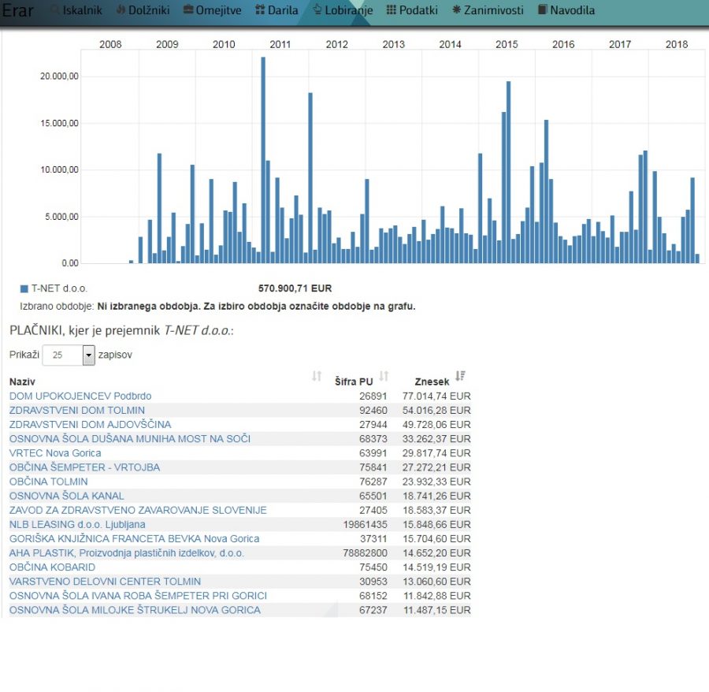Select the 15.848,66 EUR amount cell
This screenshot has width=709, height=692.
point(436,525)
